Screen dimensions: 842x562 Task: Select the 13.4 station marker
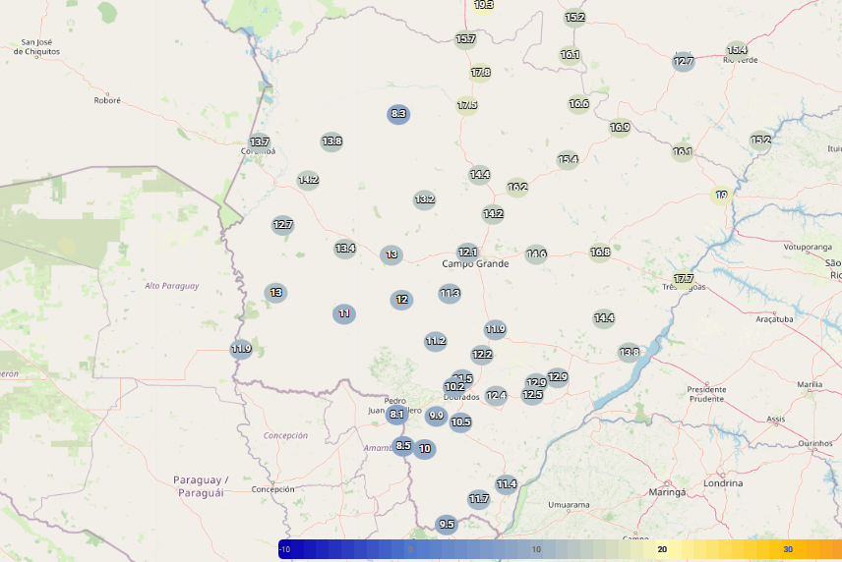345,249
